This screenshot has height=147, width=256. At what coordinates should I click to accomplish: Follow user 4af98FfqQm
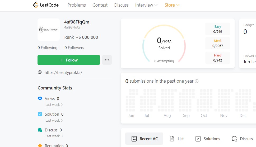(x=69, y=60)
